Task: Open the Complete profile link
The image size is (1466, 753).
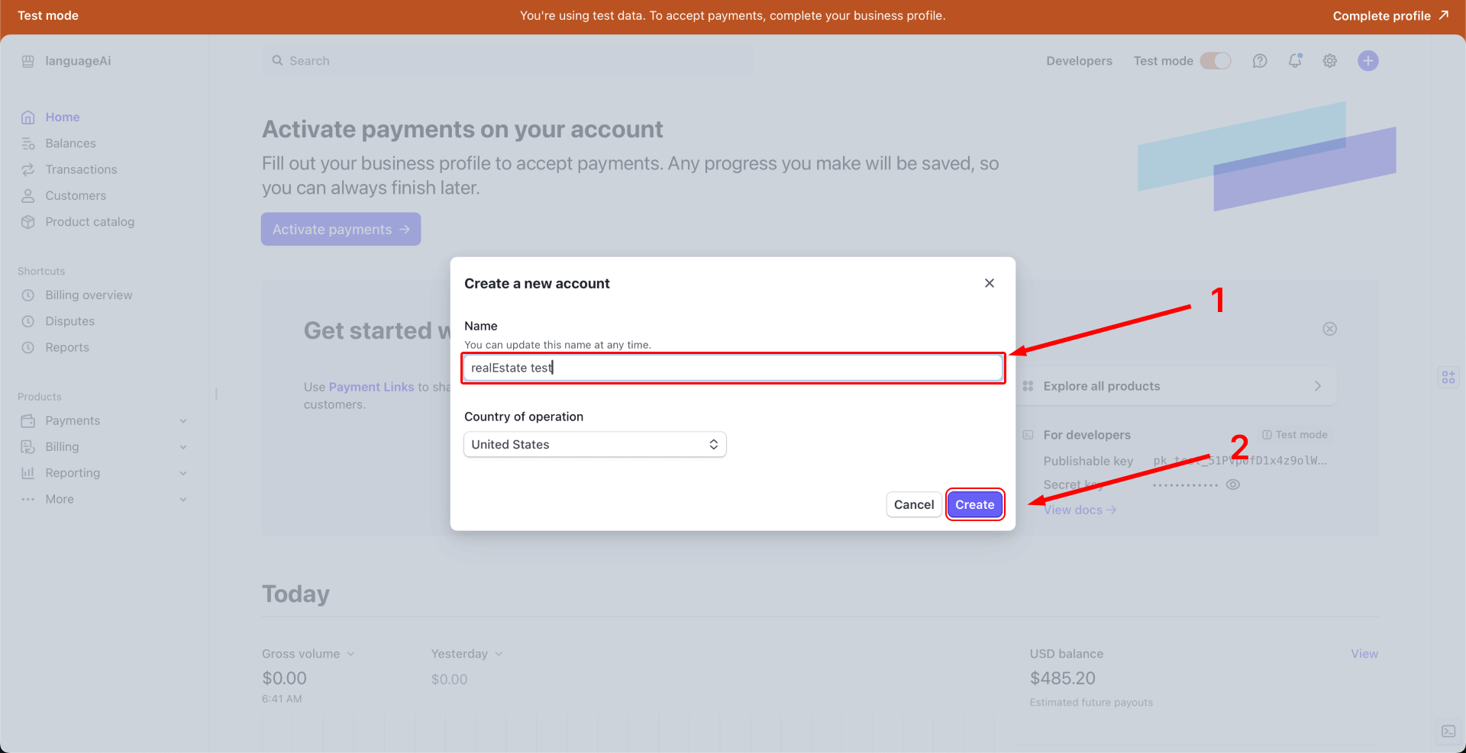Action: 1390,16
